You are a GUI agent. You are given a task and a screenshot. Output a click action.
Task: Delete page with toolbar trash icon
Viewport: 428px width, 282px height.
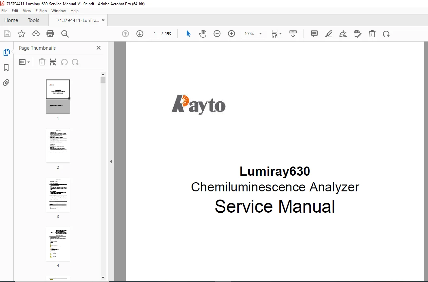(x=372, y=34)
